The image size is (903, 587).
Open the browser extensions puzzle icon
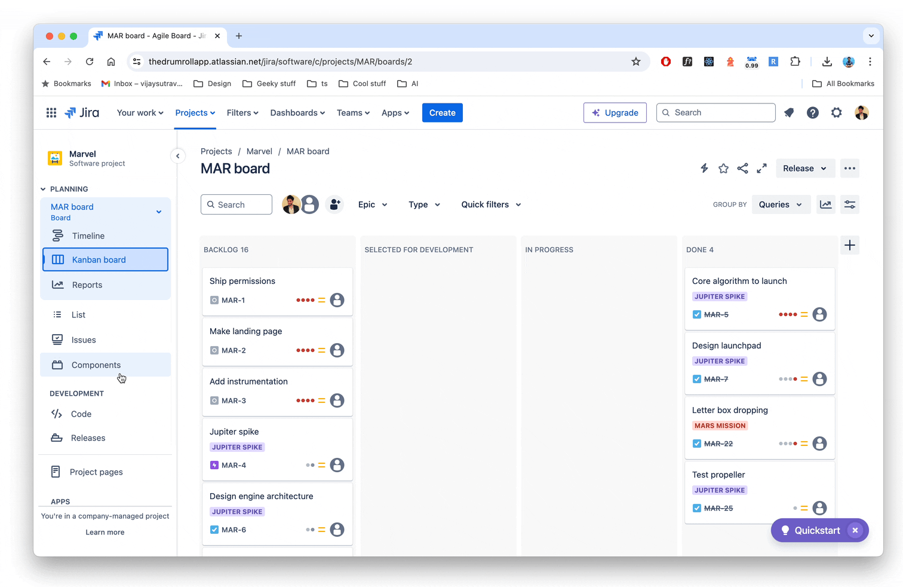coord(795,62)
